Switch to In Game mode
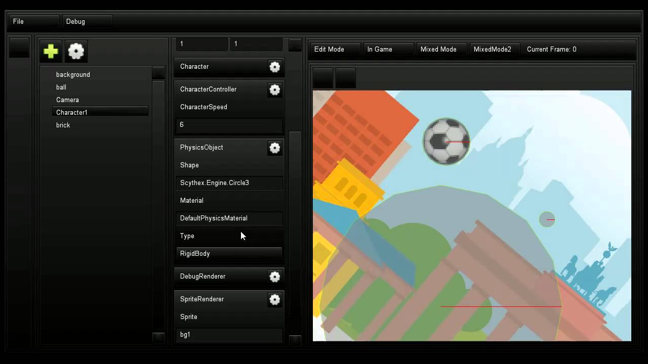Screen dimensions: 648x364 (388, 50)
